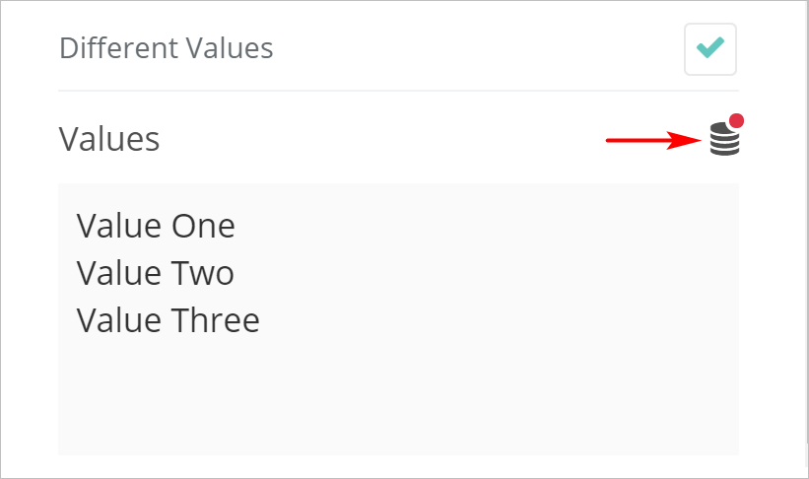Click the word "One" in the text area
The width and height of the screenshot is (809, 479).
click(203, 227)
